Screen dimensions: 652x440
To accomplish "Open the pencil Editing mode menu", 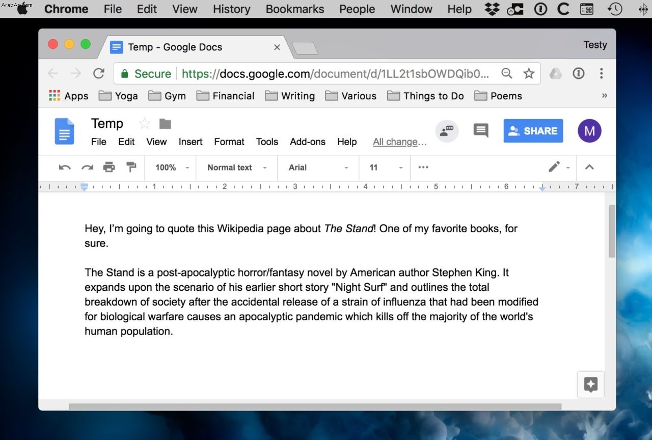I will click(x=558, y=167).
